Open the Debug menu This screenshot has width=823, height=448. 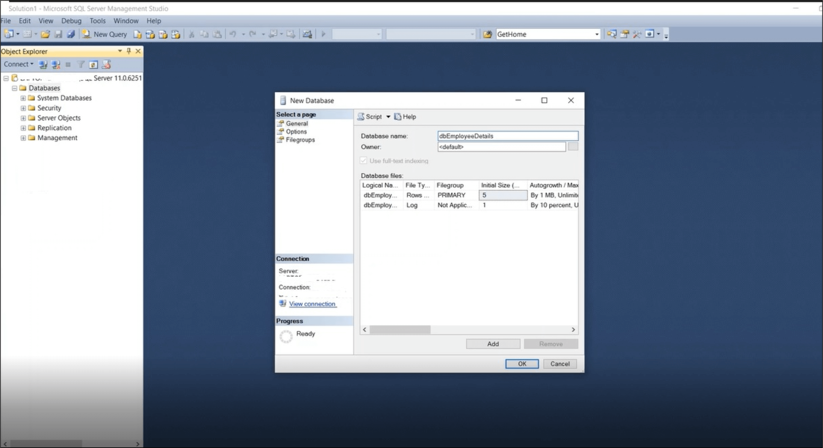pos(71,20)
